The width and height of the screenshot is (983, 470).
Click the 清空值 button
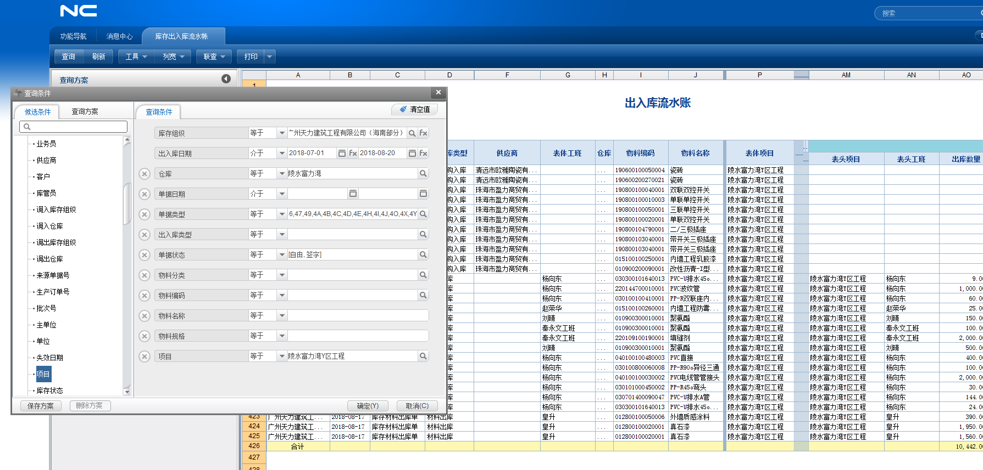coord(415,109)
